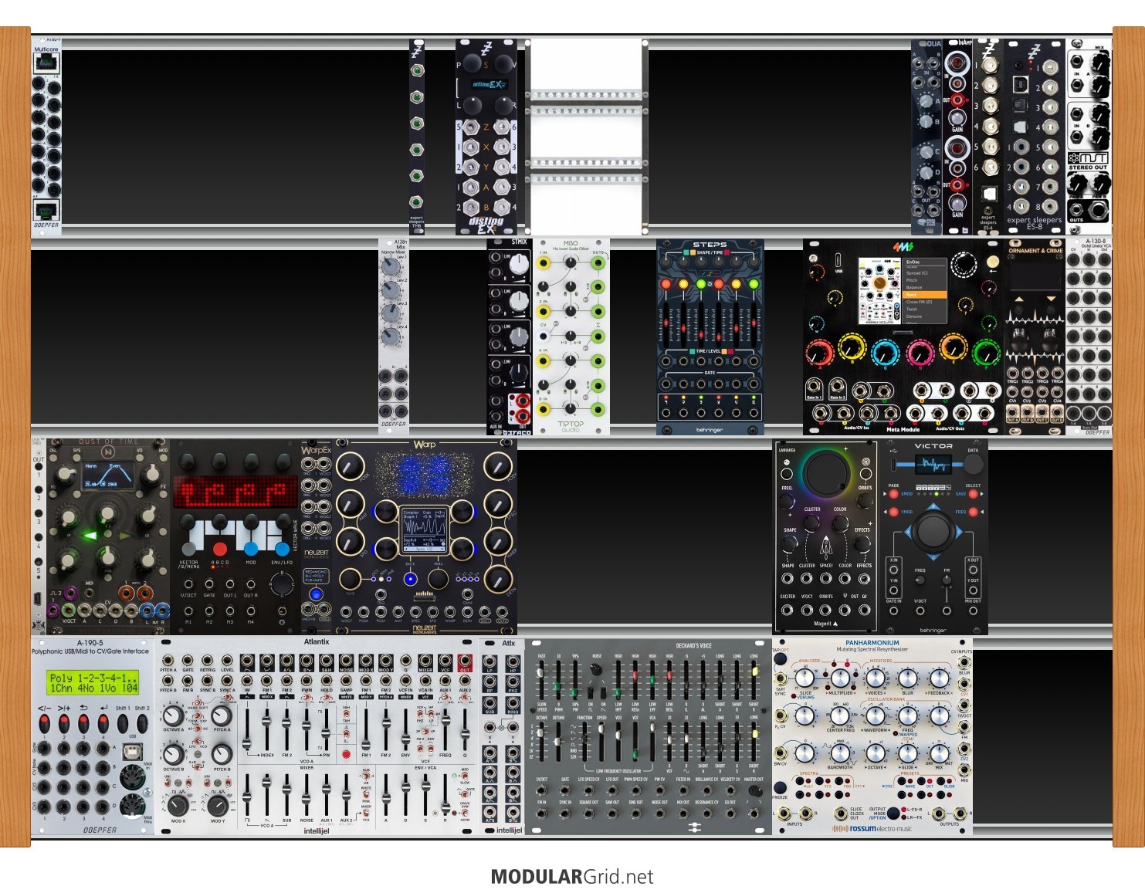Click the USB port on Doepfer A-190-5
The image size is (1145, 893).
pos(133,750)
